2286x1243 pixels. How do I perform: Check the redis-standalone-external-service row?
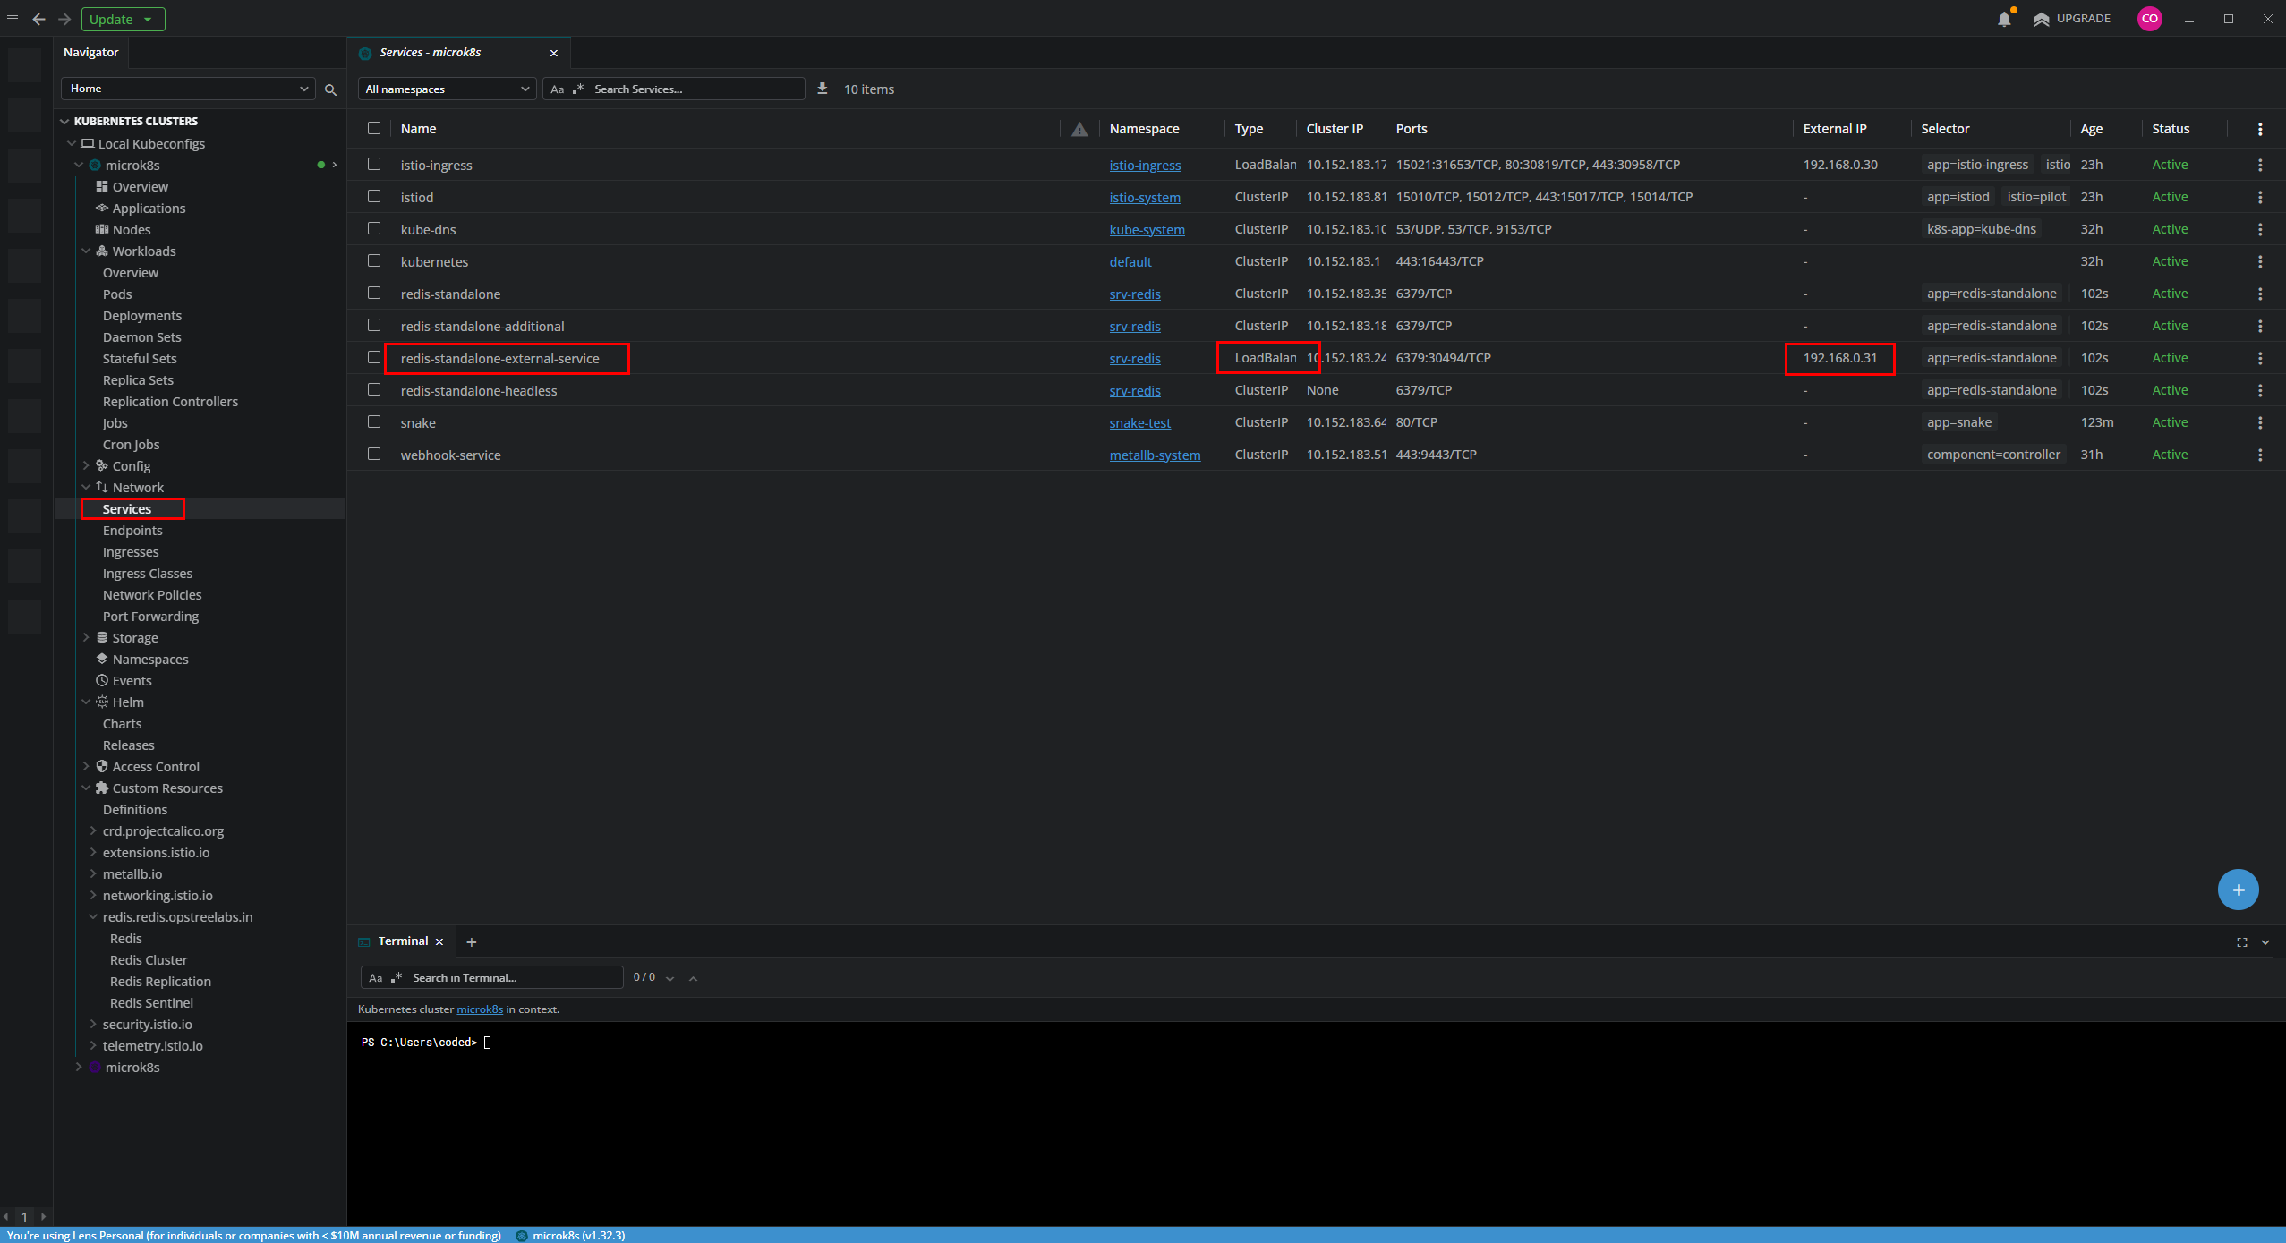(x=374, y=357)
